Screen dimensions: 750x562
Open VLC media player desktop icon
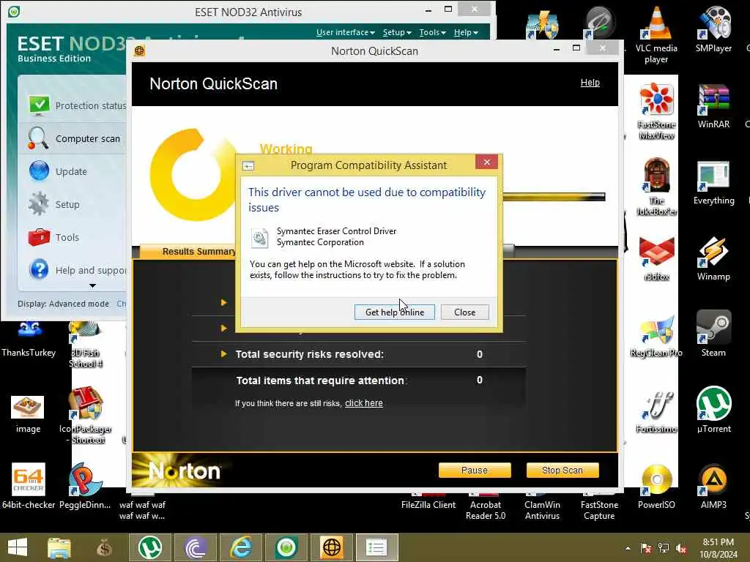[656, 36]
